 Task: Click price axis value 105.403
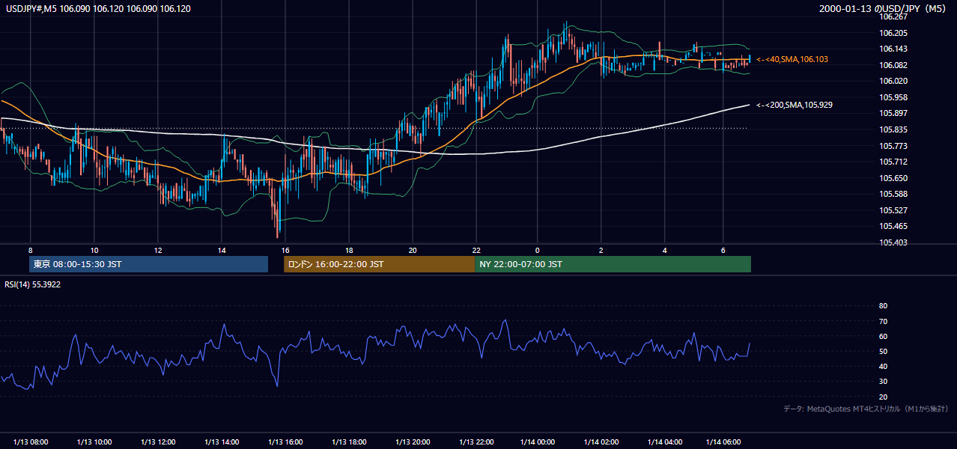pos(893,242)
